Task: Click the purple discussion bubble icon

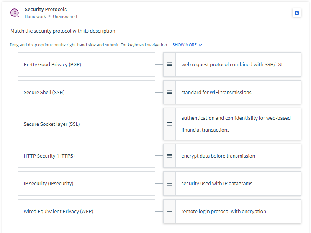Action: coord(15,13)
